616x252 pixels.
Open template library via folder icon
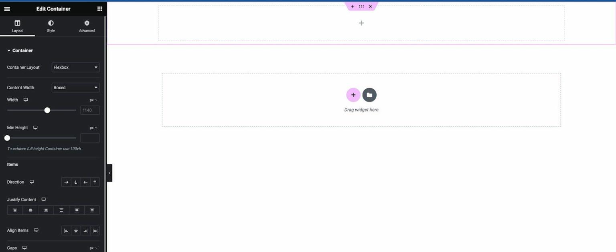click(369, 95)
